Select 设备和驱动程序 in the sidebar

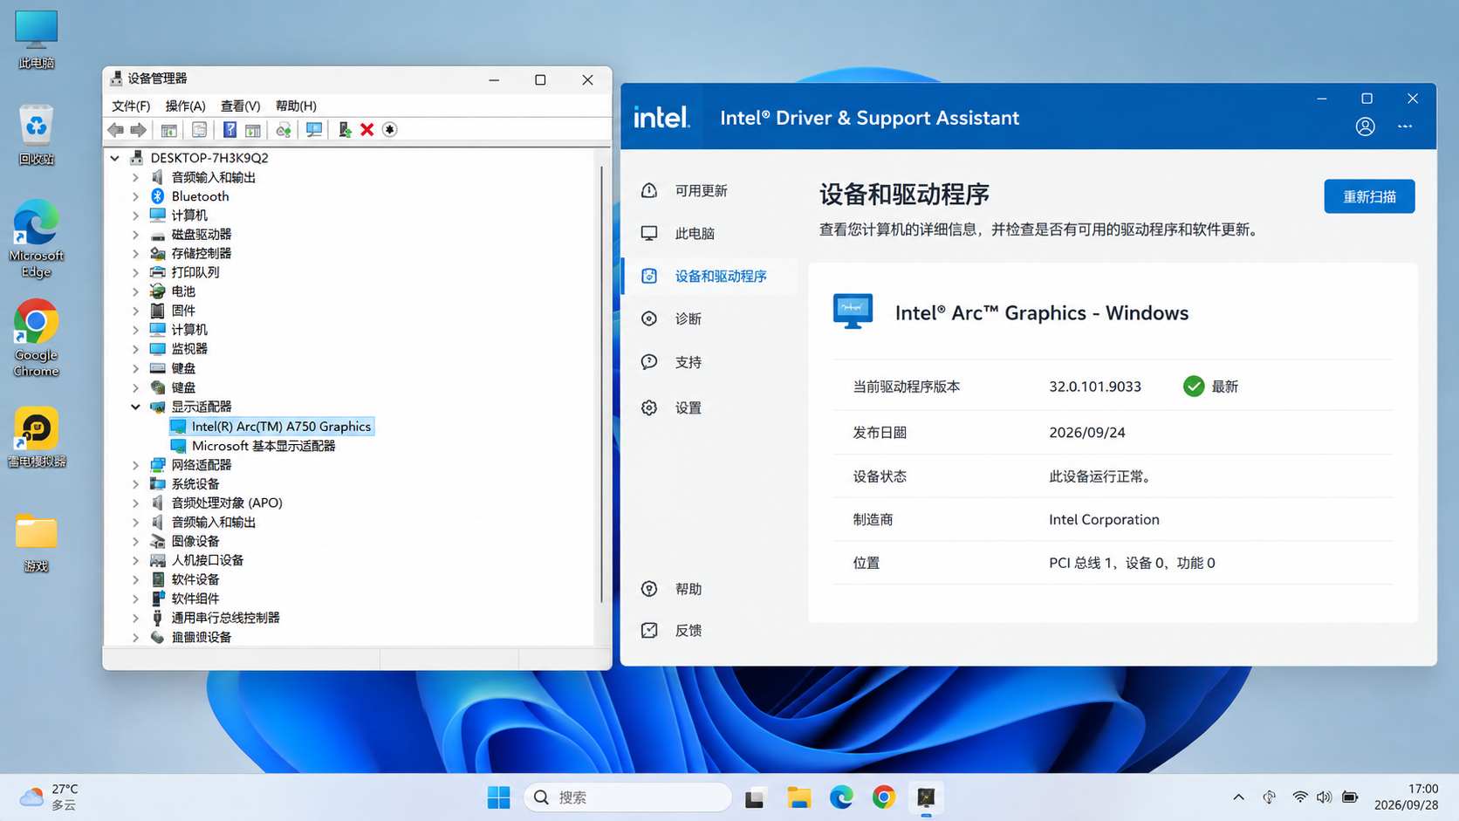(x=709, y=276)
